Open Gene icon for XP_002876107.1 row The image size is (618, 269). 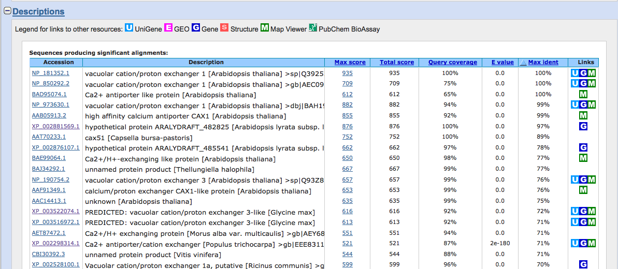pyautogui.click(x=583, y=148)
